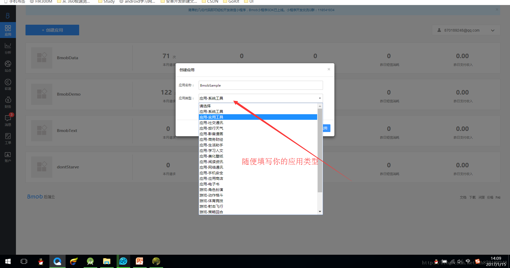Select 应用-社交通讯 option
The width and height of the screenshot is (510, 268).
(x=258, y=123)
